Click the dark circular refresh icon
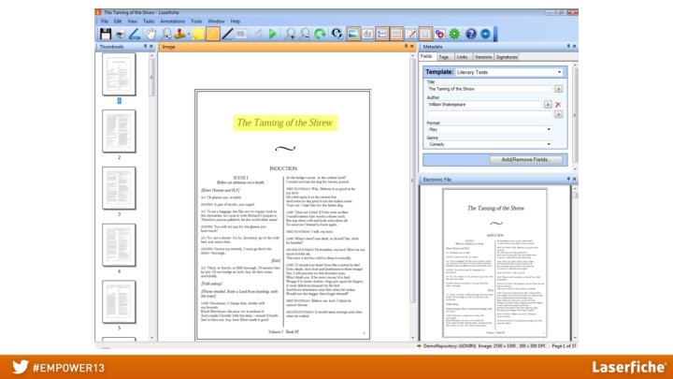This screenshot has width=673, height=379. point(336,34)
